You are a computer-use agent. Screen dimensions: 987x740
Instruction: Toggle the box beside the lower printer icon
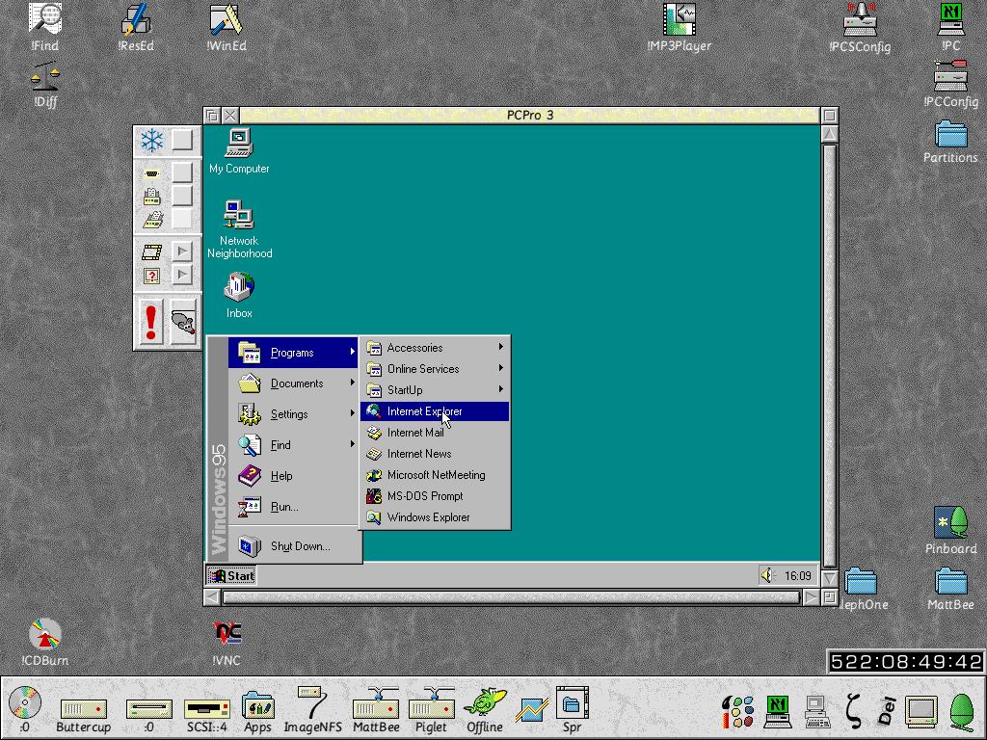click(182, 219)
